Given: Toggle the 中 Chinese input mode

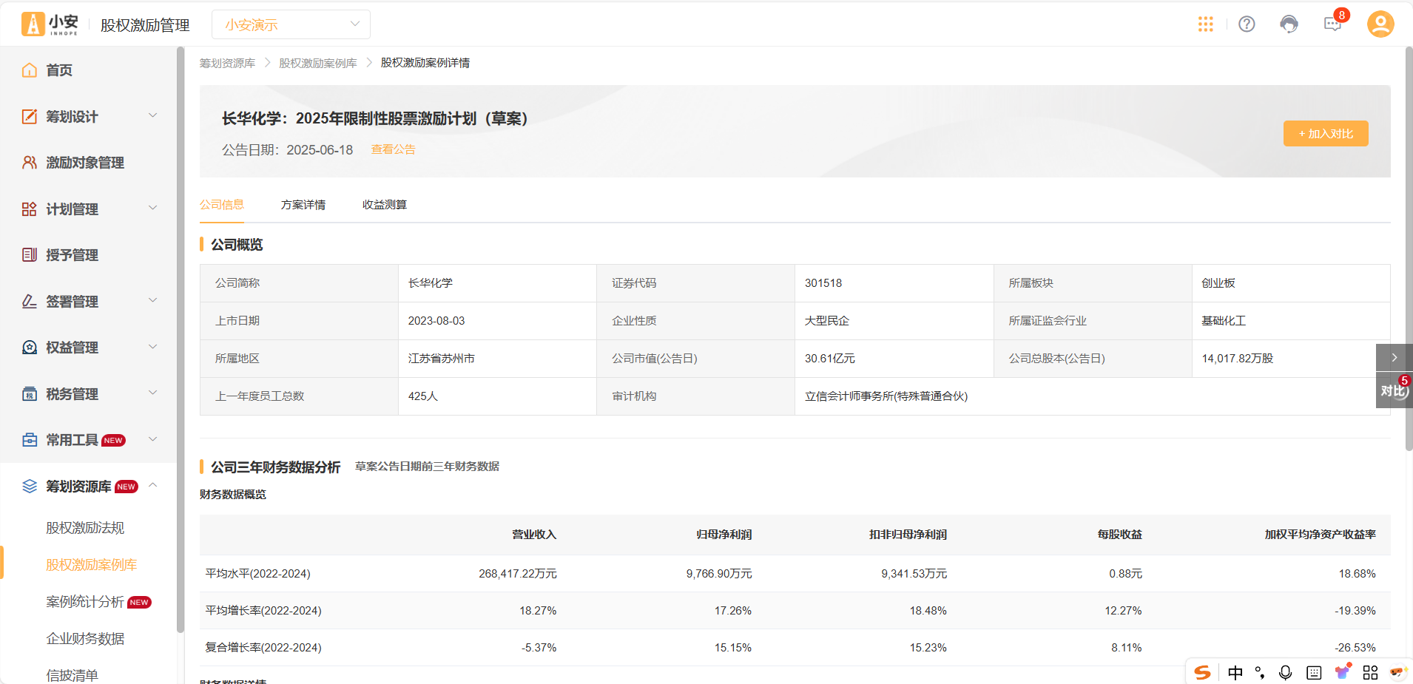Looking at the screenshot, I should point(1235,672).
